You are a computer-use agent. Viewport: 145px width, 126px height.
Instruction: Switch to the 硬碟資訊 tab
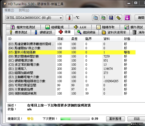[43, 32]
